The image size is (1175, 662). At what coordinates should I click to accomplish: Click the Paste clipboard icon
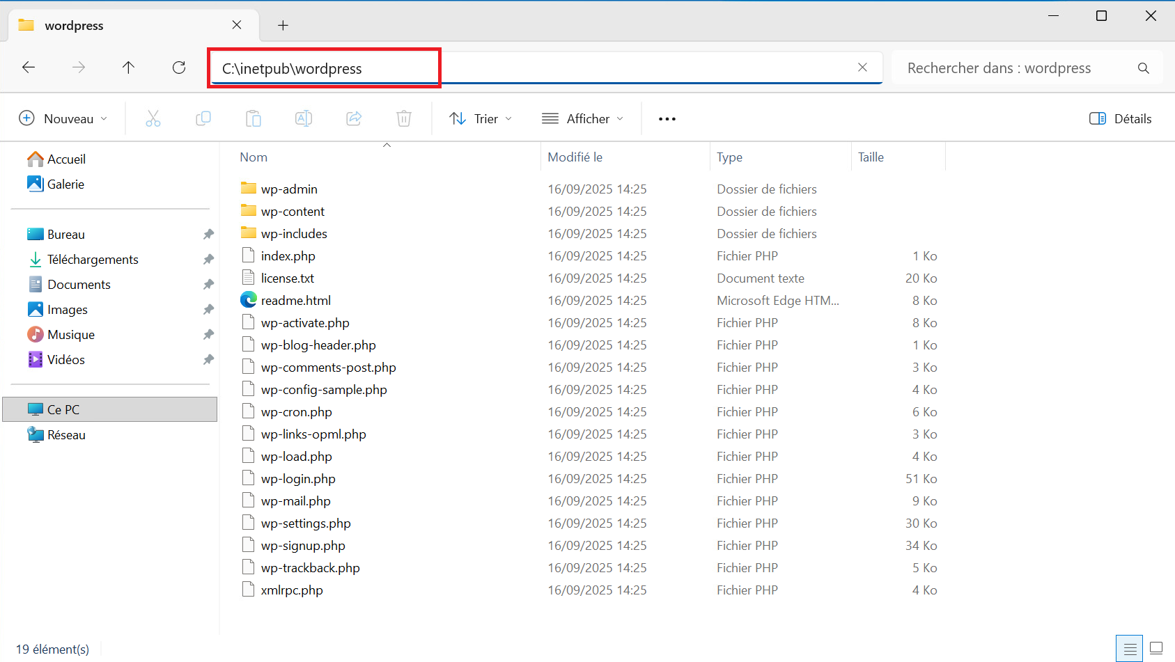click(254, 118)
